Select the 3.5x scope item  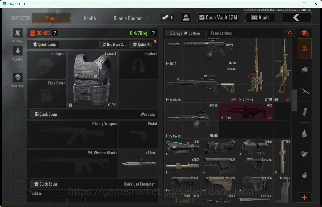click(183, 148)
